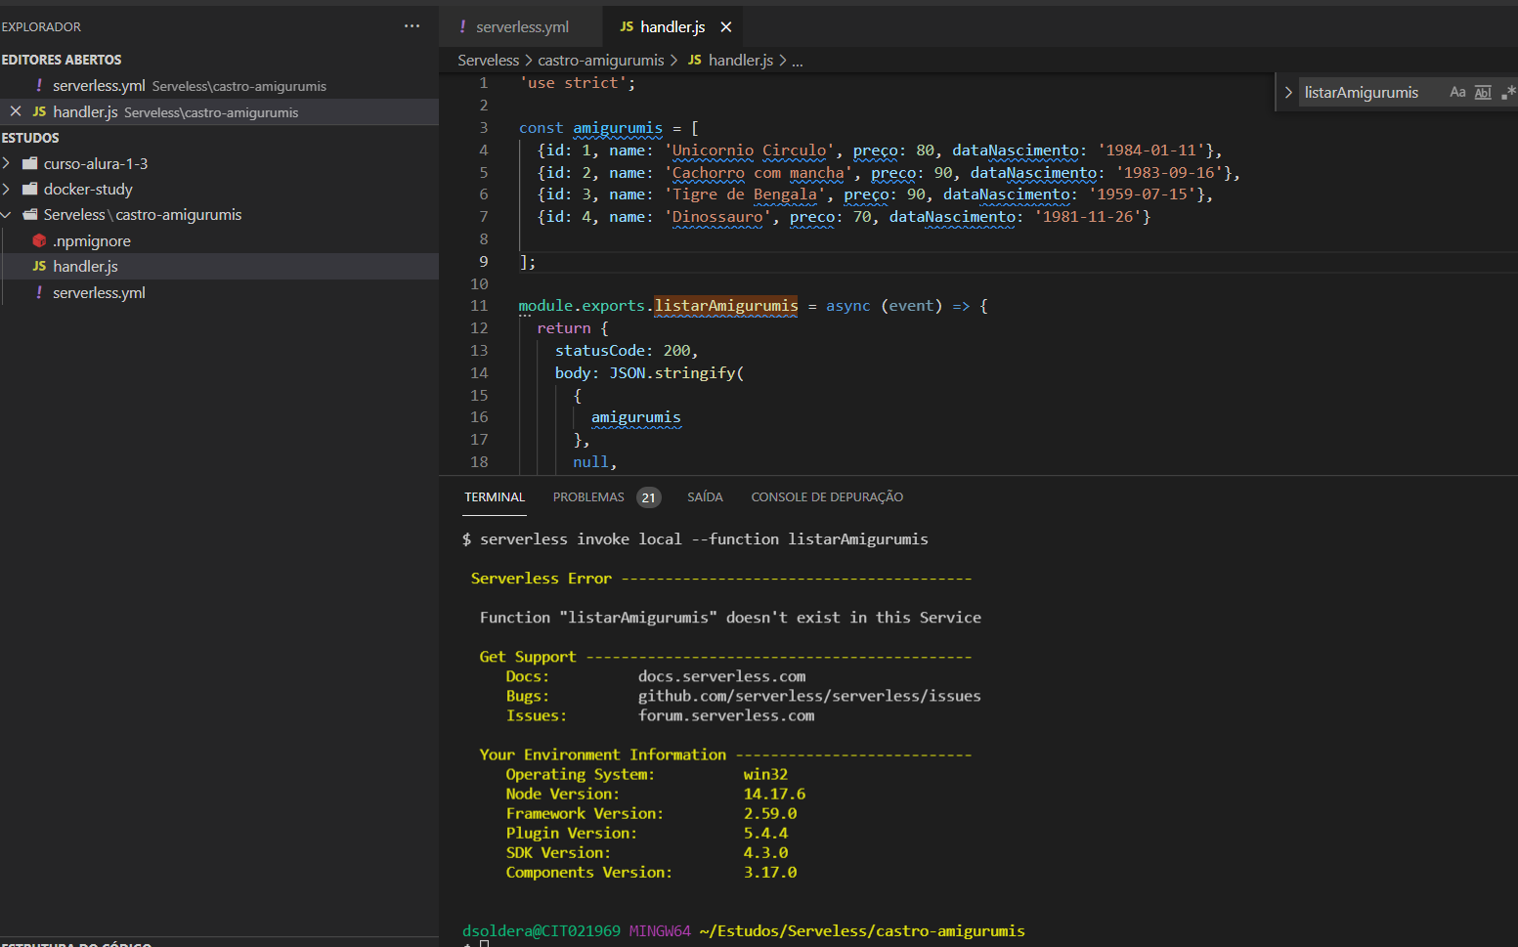Select the handler.js editor tab

[x=674, y=26]
